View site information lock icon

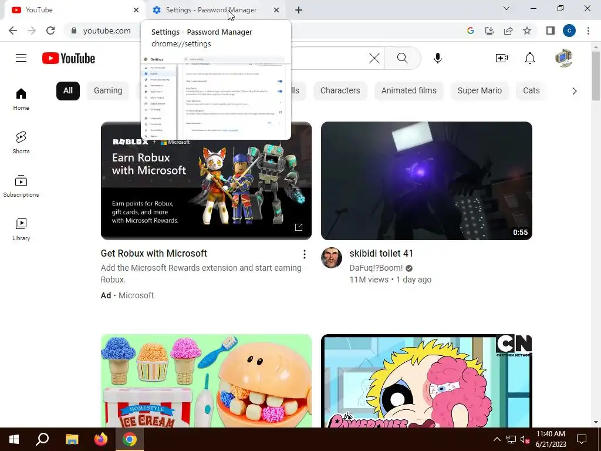pyautogui.click(x=75, y=31)
